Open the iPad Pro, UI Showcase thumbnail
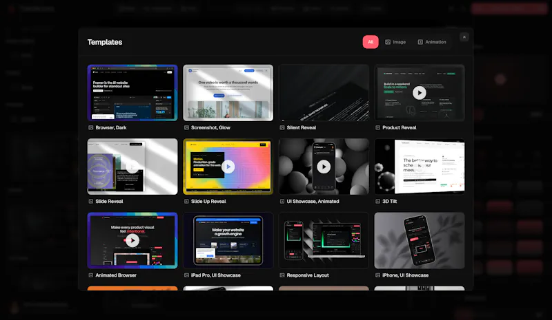This screenshot has height=320, width=552. pos(228,241)
